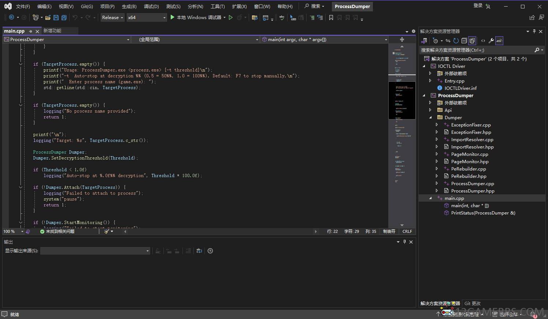Open the Release configuration dropdown
This screenshot has width=548, height=319.
point(112,18)
